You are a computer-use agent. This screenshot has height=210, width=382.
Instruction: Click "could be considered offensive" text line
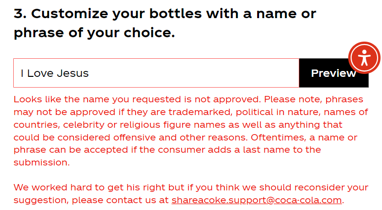98,137
